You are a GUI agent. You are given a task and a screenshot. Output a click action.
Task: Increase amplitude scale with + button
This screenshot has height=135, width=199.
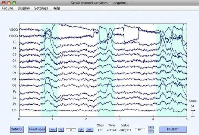pos(151,128)
